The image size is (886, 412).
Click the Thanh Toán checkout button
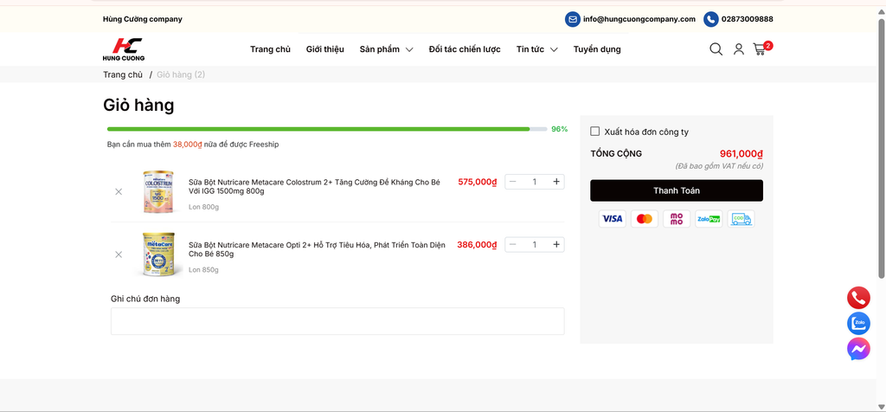(677, 190)
